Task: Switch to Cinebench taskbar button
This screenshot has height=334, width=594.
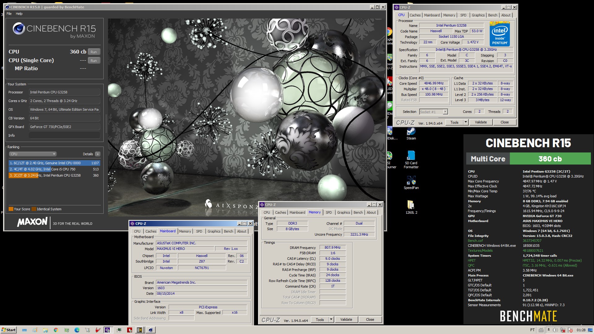Action: point(151,330)
